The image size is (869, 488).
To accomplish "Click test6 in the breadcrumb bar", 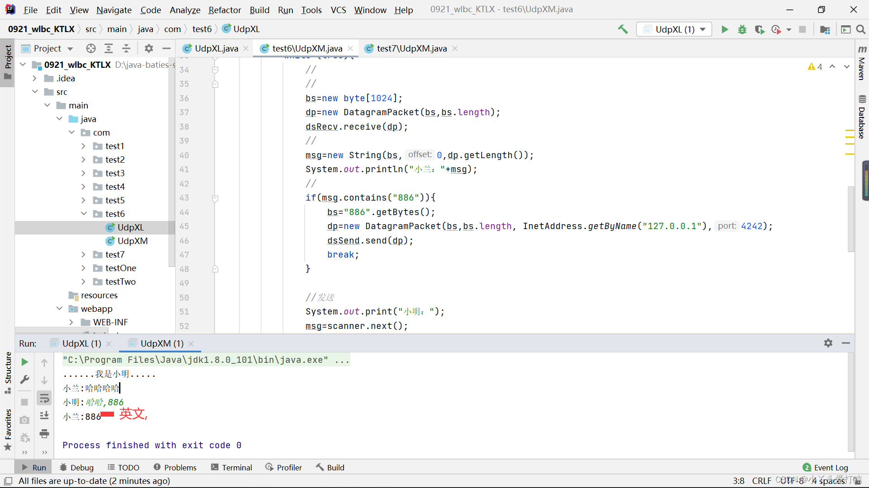I will coord(202,29).
